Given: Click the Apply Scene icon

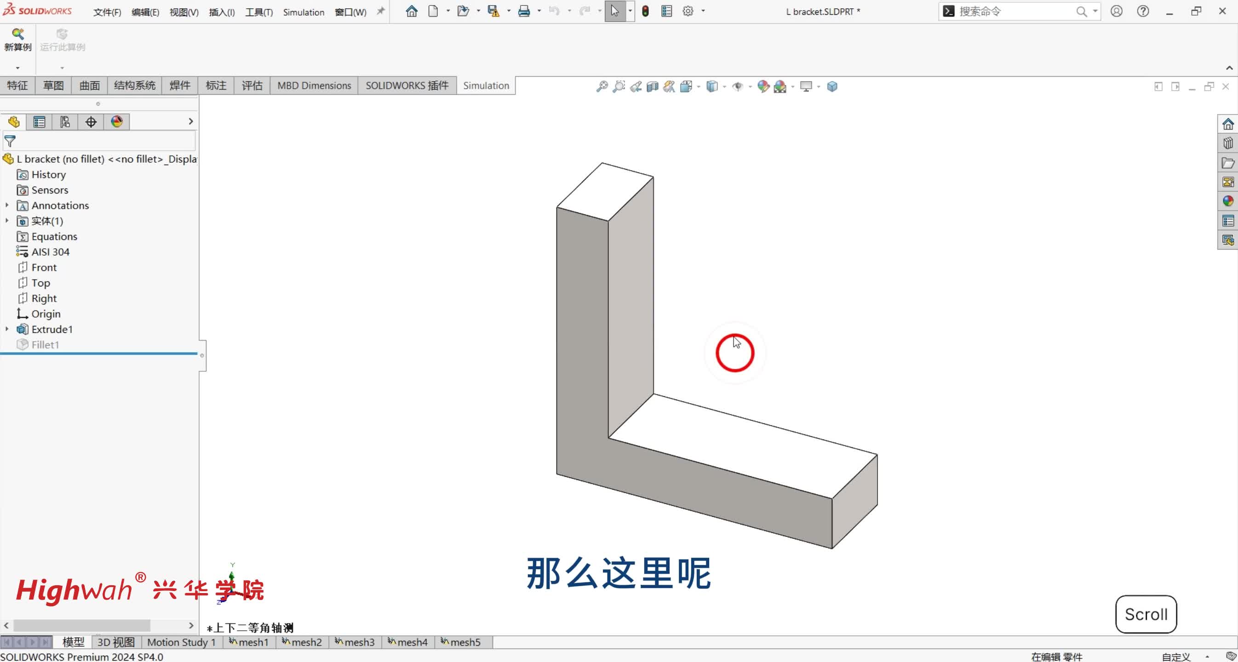Looking at the screenshot, I should (x=782, y=86).
